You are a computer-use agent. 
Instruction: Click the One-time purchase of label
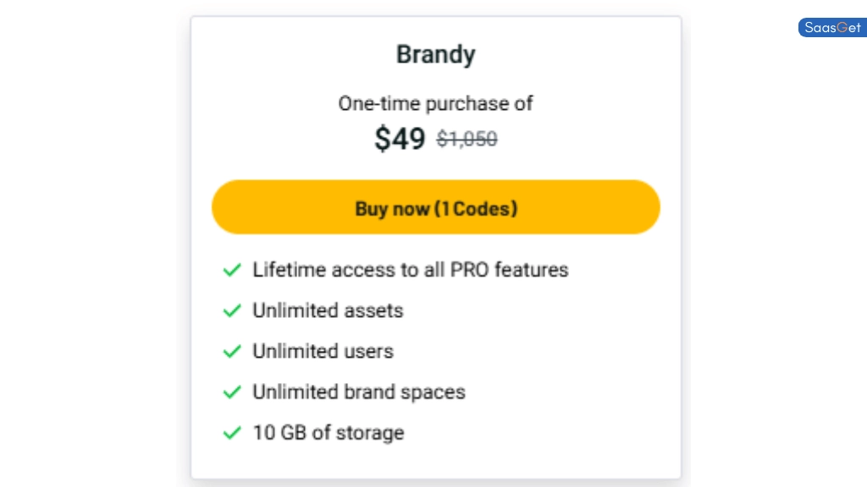[x=435, y=103]
